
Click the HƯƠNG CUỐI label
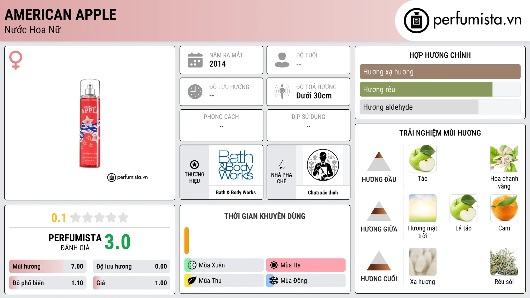(x=379, y=279)
